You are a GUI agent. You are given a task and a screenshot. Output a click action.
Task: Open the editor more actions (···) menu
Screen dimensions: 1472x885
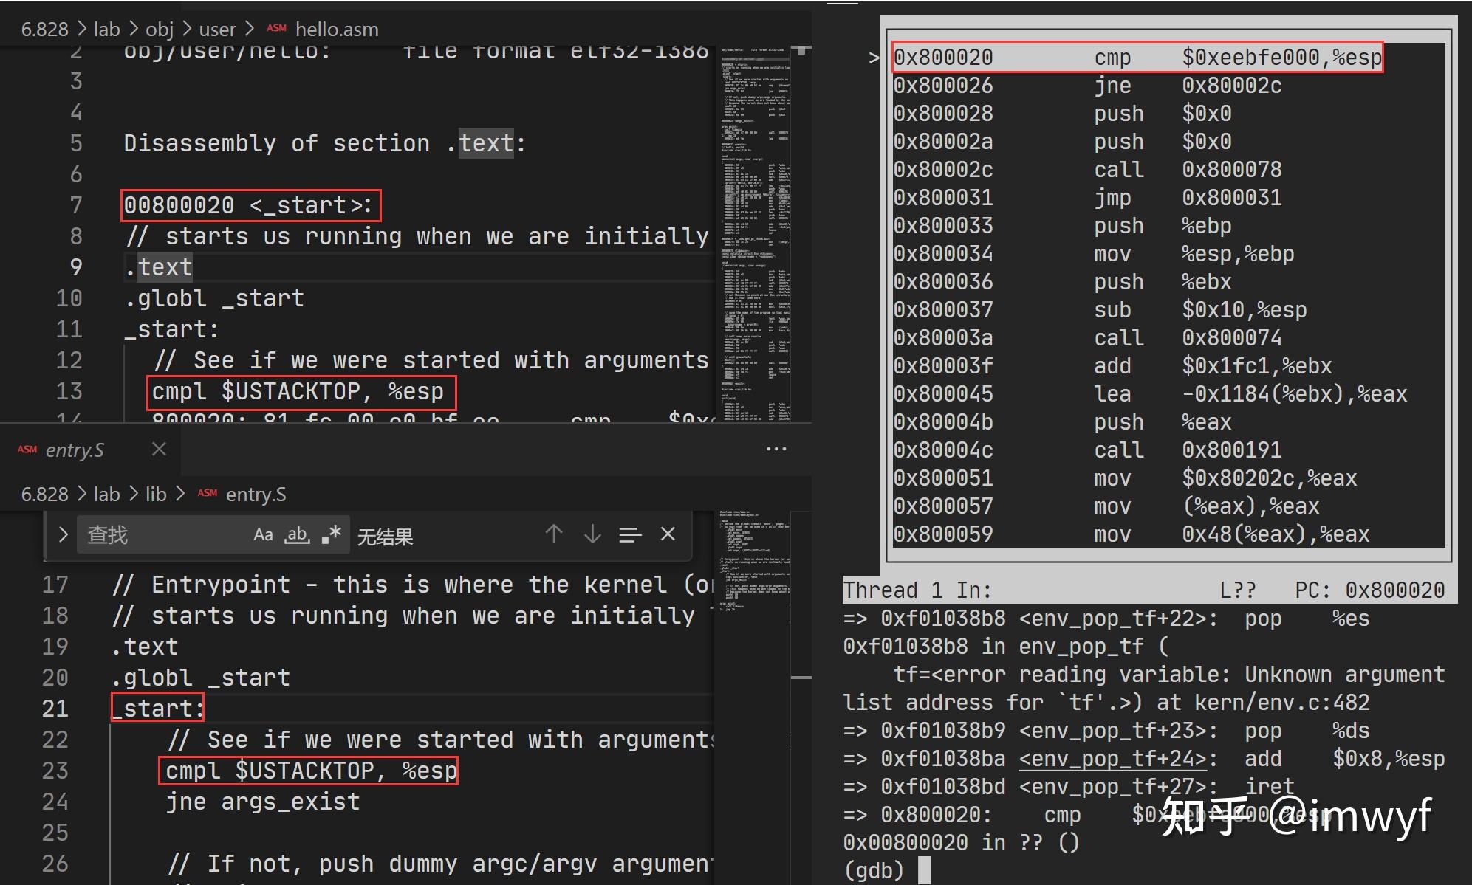(777, 449)
